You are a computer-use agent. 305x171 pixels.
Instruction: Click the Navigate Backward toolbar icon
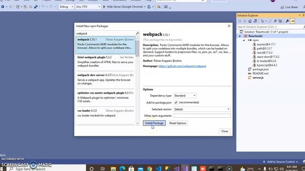point(3,7)
